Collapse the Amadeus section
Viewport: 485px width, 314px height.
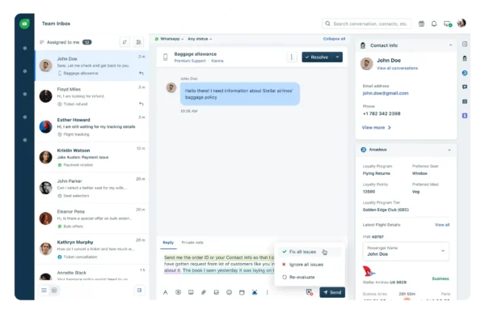tap(449, 150)
